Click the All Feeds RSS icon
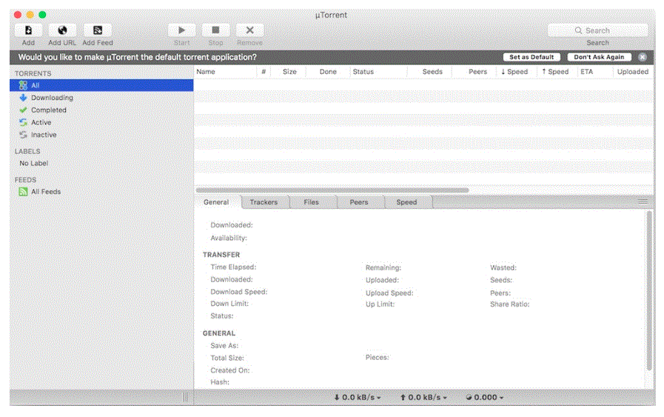This screenshot has width=664, height=417. pos(23,192)
